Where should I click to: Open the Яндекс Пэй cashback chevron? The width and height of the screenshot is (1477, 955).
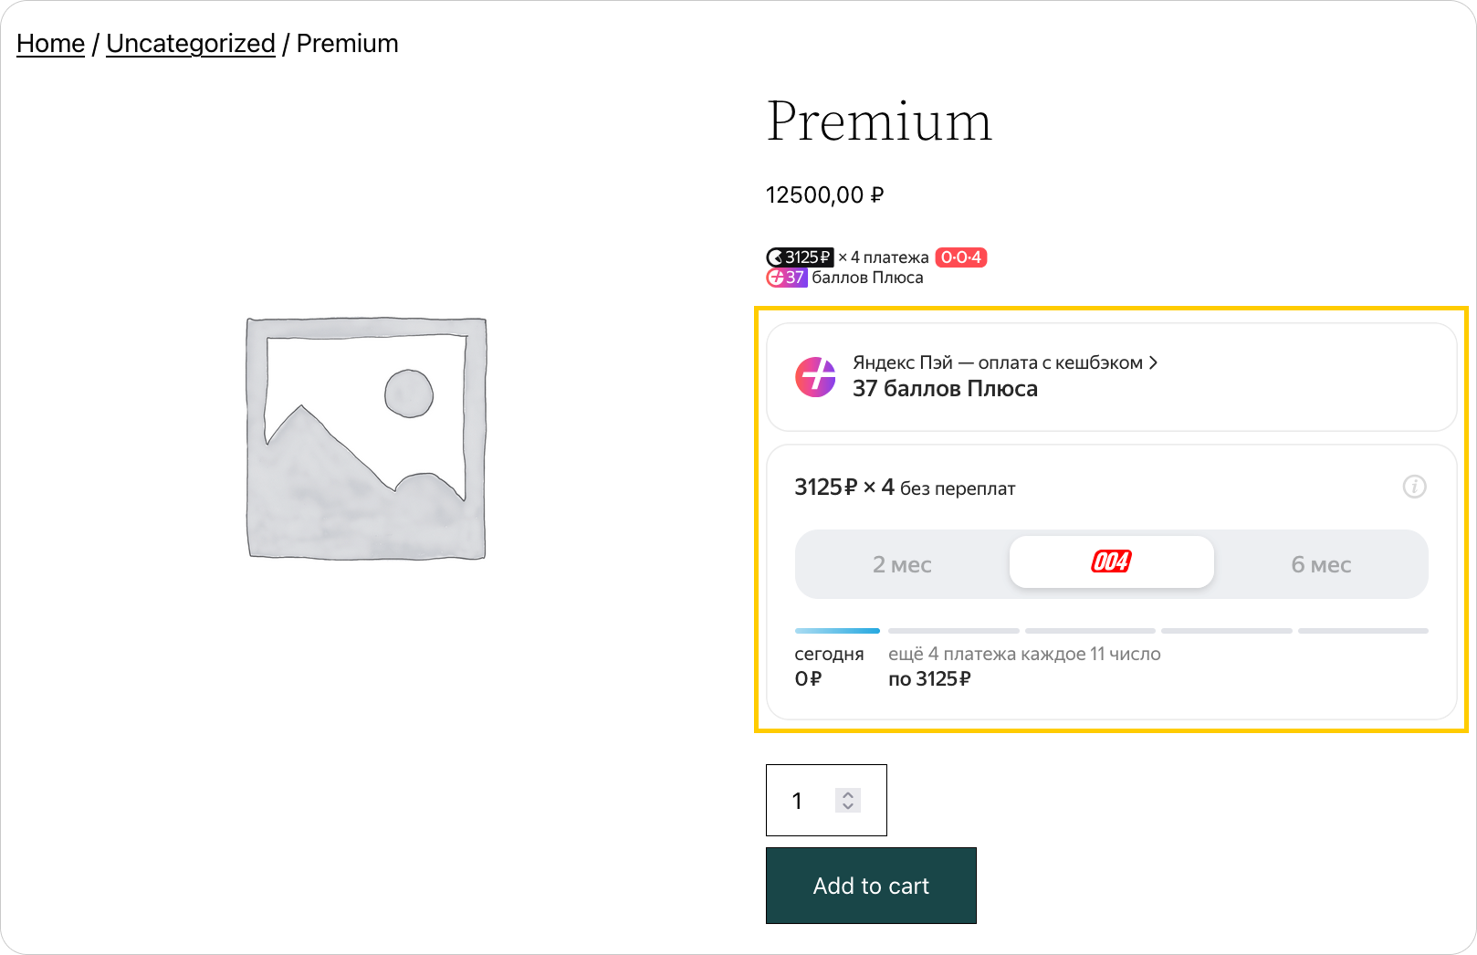click(x=1154, y=362)
